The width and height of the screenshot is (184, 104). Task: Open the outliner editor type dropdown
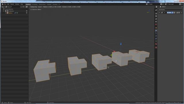point(3,7)
